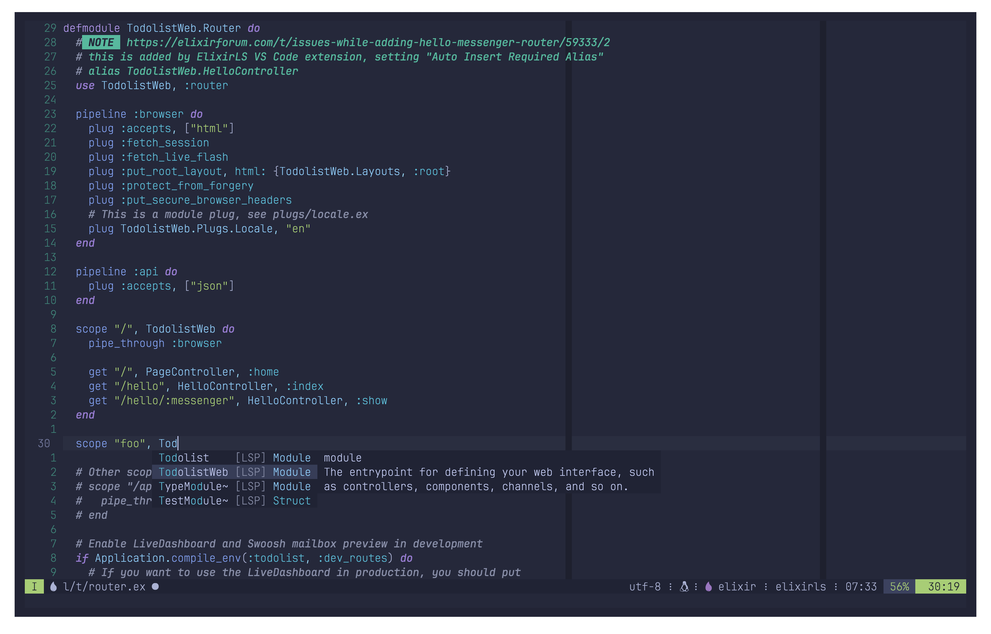The width and height of the screenshot is (991, 634).
Task: Click the modified-file dot after router.ex
Action: pos(156,587)
